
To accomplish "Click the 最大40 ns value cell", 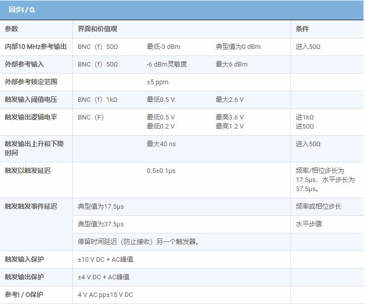I will point(161,144).
